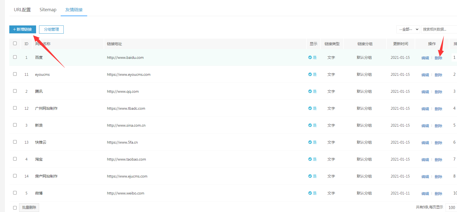Click the display check icon for 快推云
The width and height of the screenshot is (457, 212).
(310, 142)
